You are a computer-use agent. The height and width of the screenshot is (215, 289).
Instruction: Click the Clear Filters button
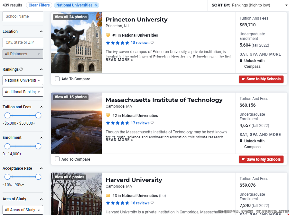tap(39, 5)
